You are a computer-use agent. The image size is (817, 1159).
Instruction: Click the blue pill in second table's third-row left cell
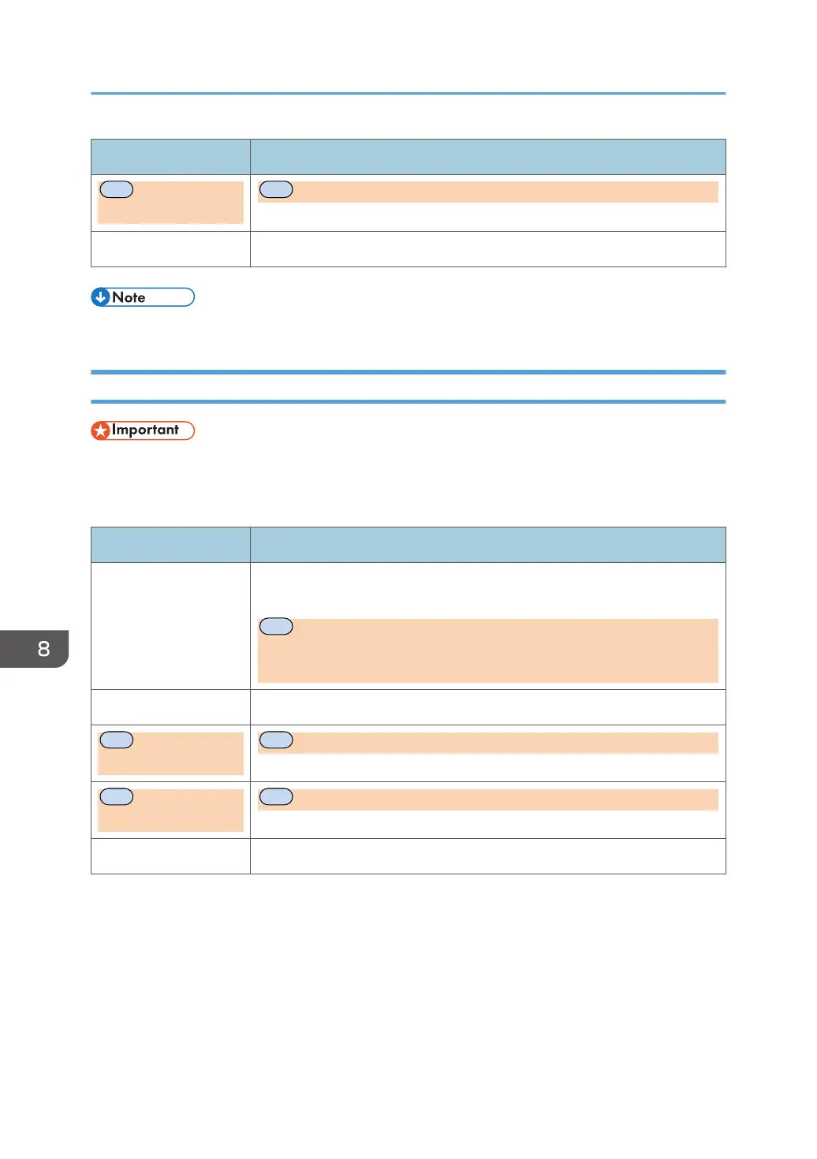[117, 740]
